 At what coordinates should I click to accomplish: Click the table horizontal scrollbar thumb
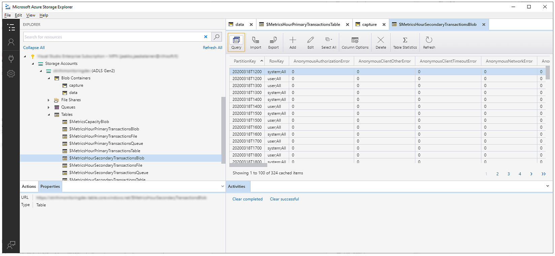click(x=249, y=165)
